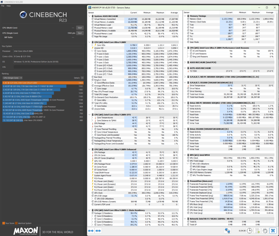279x236 pixels.
Task: Click circle icon beside Page File Usage
Action: [92, 37]
